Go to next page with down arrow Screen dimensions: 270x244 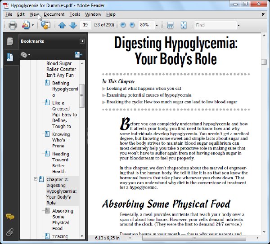(73, 25)
